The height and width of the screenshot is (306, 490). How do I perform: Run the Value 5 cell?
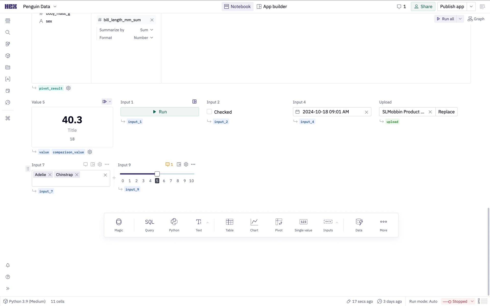pos(105,101)
